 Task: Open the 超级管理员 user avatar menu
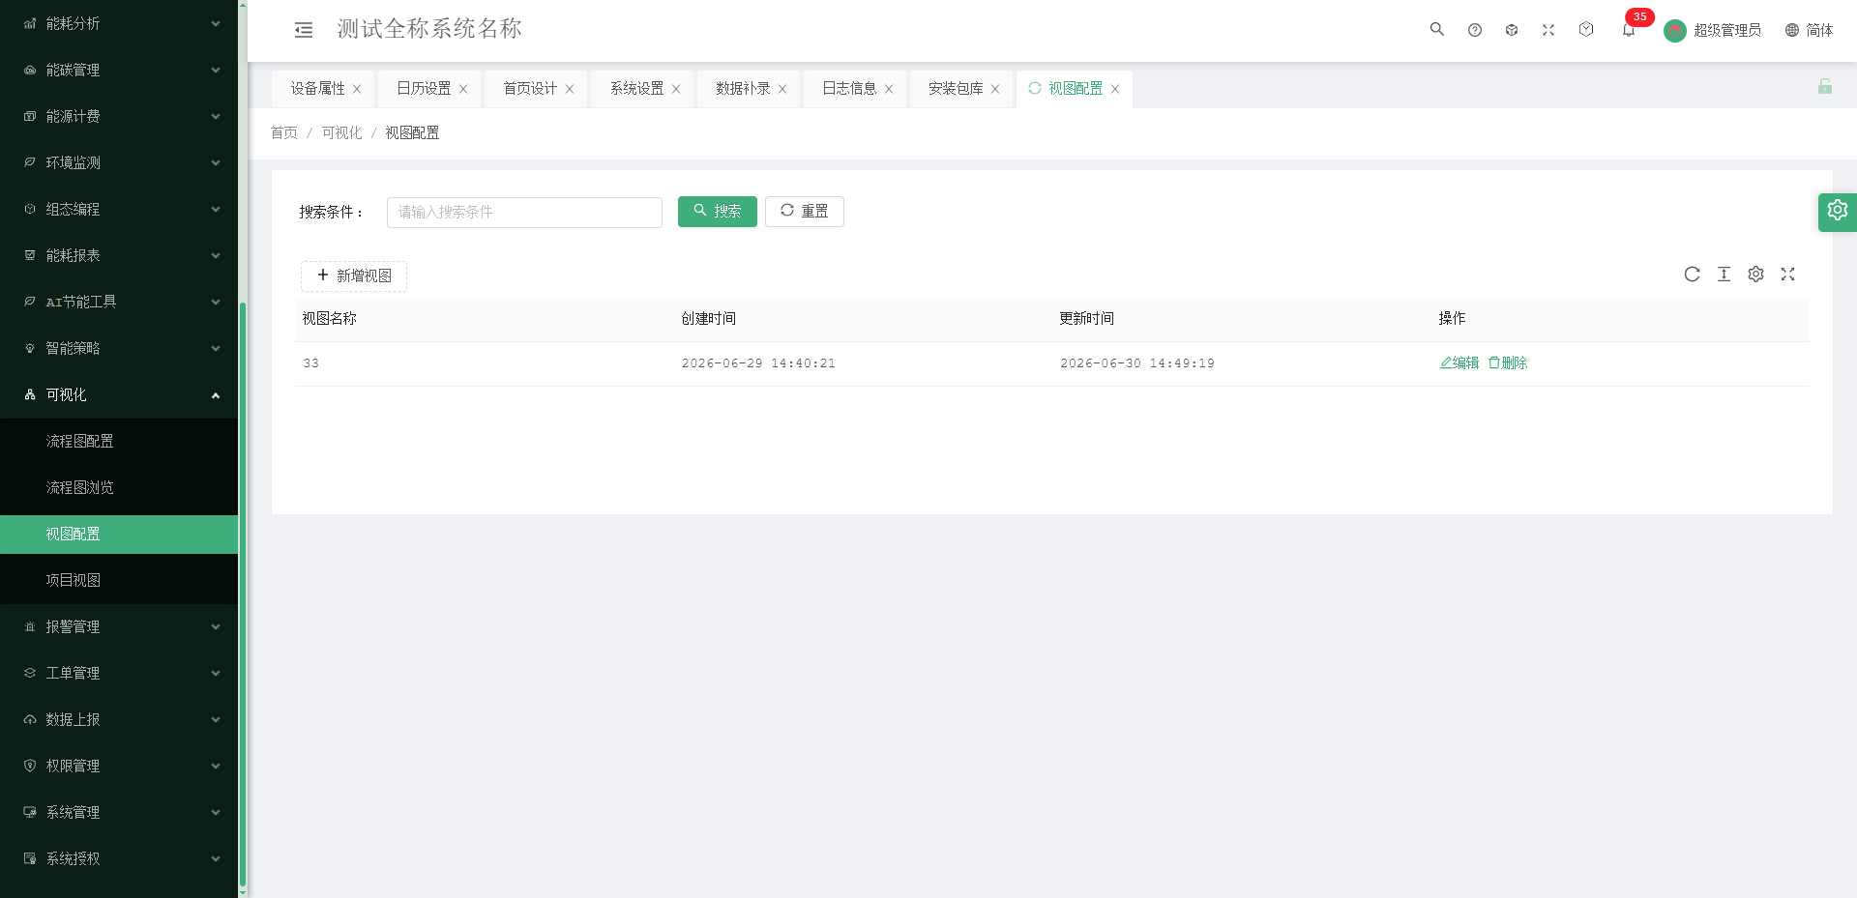(x=1713, y=30)
